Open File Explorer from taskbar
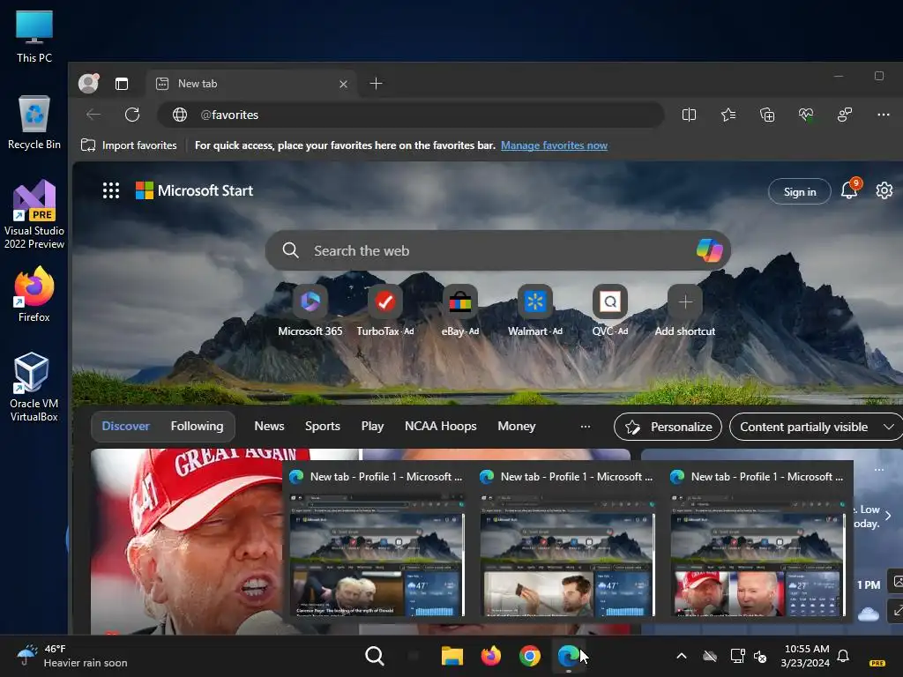 pos(452,656)
